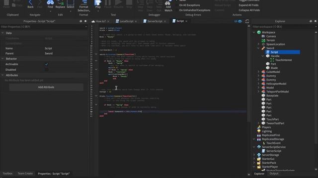Open the dropdown under Play
Viewport: 318px width, 178px height.
98,11
